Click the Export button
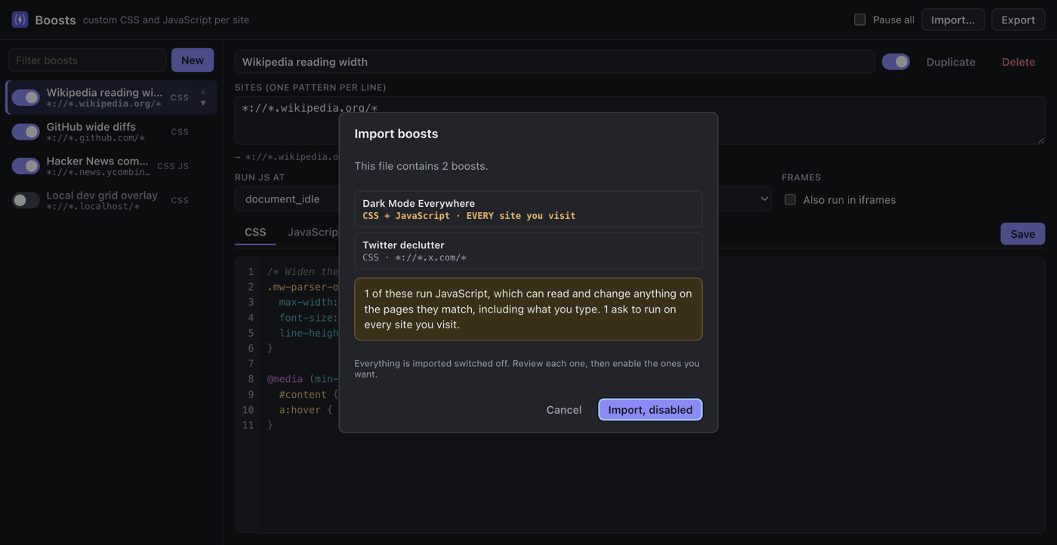This screenshot has width=1057, height=545. pos(1018,20)
